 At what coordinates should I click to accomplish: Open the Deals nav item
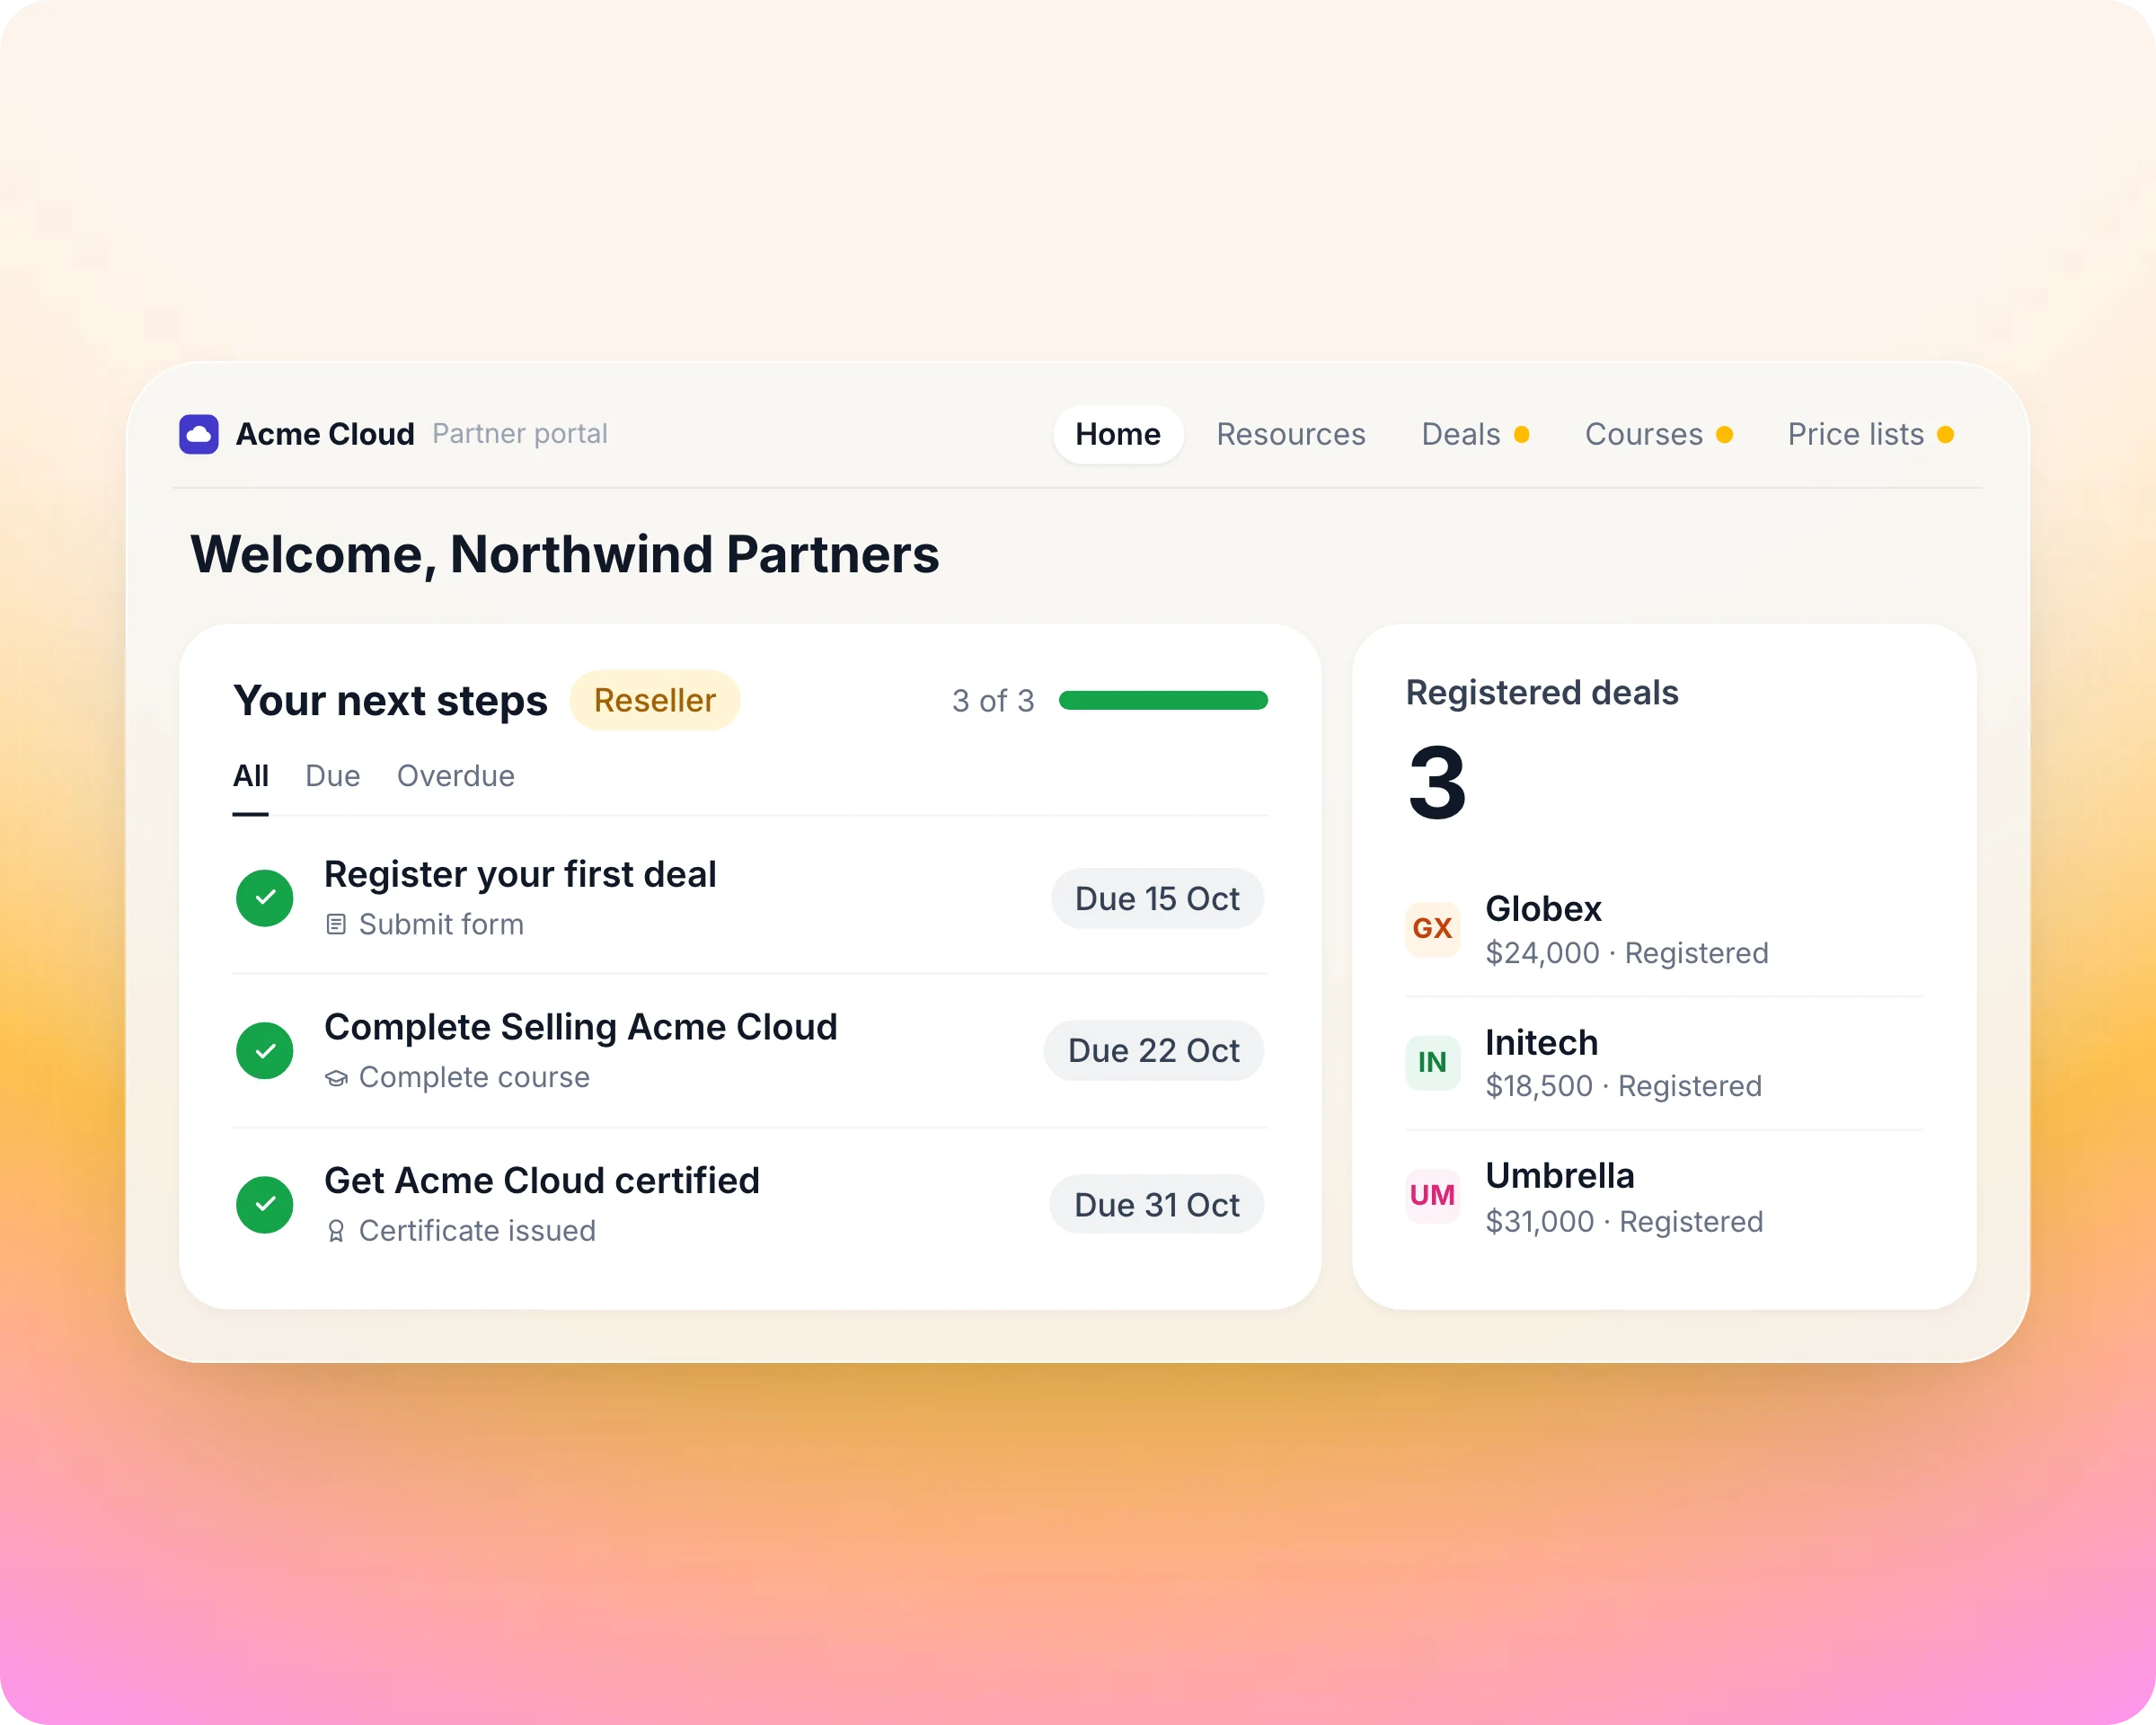coord(1475,434)
